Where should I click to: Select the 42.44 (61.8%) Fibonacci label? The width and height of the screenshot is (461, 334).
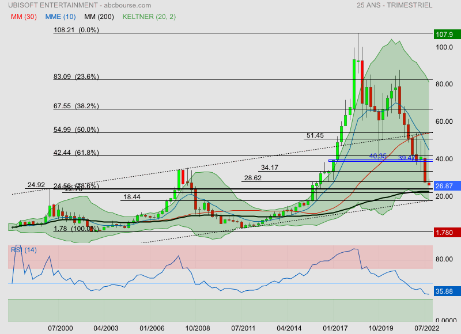(x=76, y=153)
